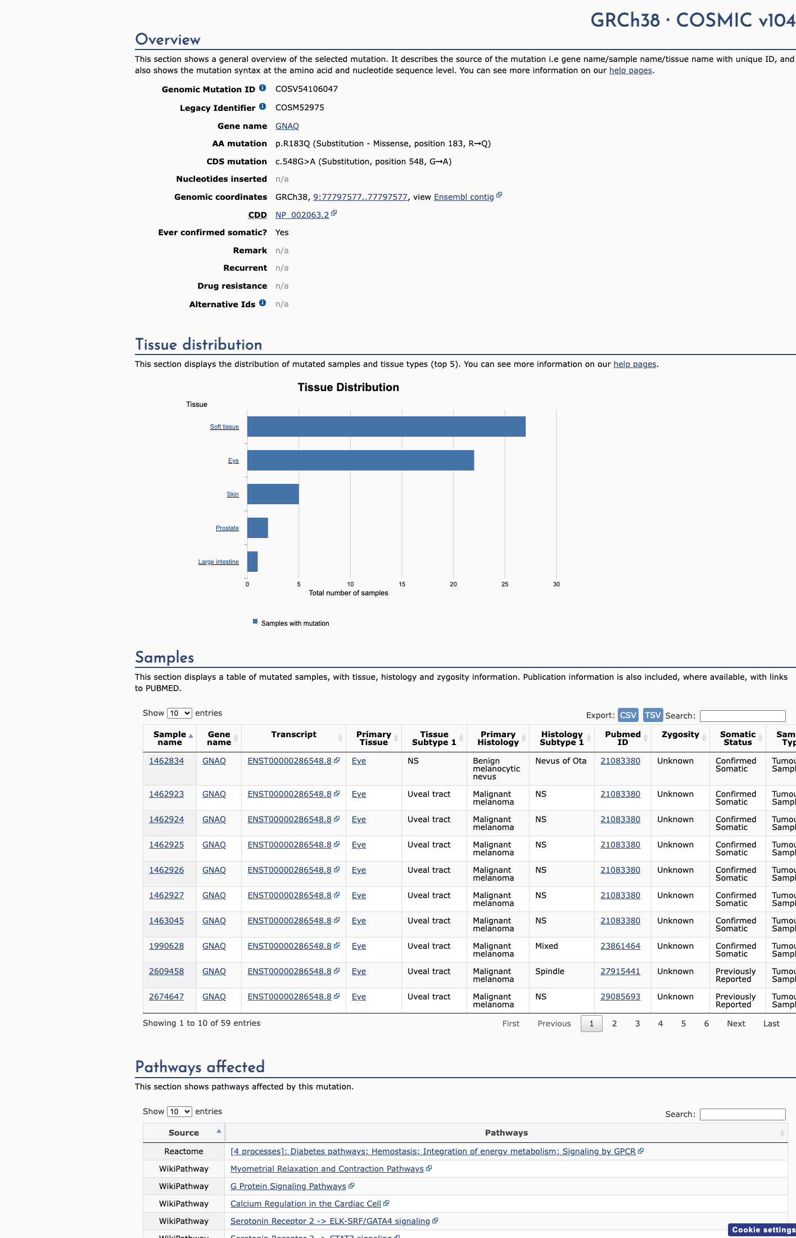Click info icon beside Legacy Identifier
Screen dimensions: 796x1238
tap(263, 107)
